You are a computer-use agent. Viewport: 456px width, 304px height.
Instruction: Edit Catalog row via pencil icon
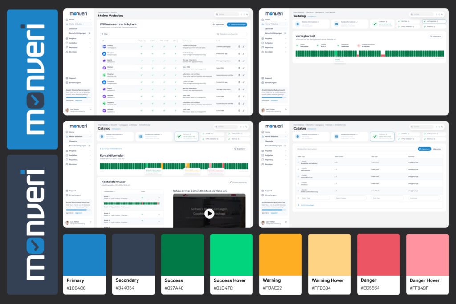coord(244,46)
